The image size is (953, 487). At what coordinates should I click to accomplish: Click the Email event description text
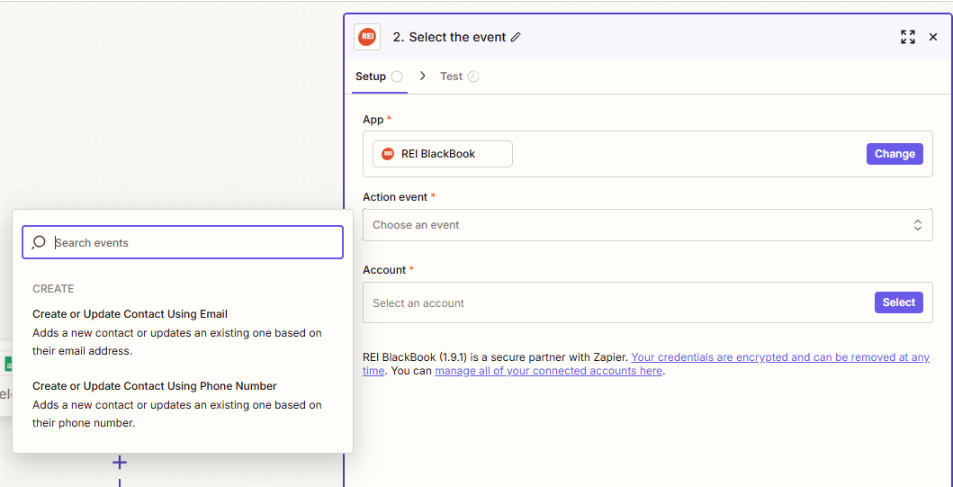tap(177, 342)
